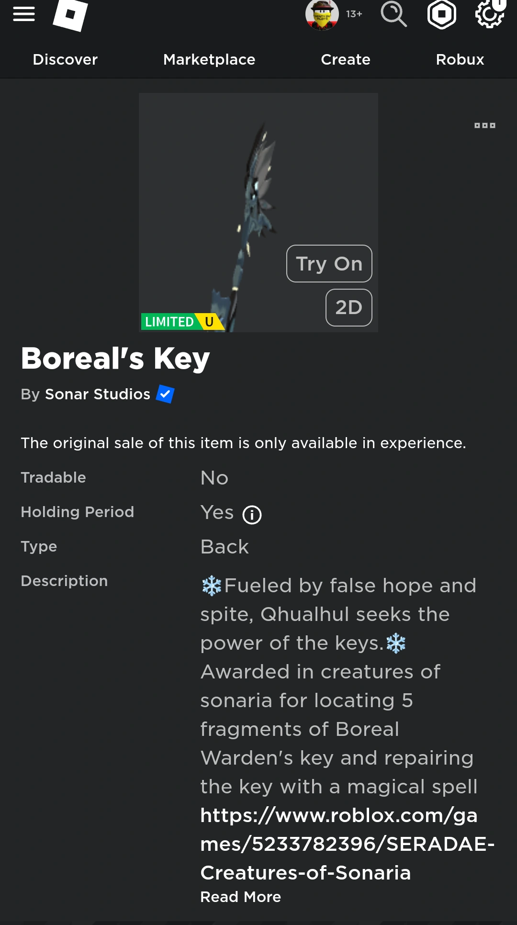Viewport: 517px width, 925px height.
Task: Tap your avatar profile picture
Action: 321,14
